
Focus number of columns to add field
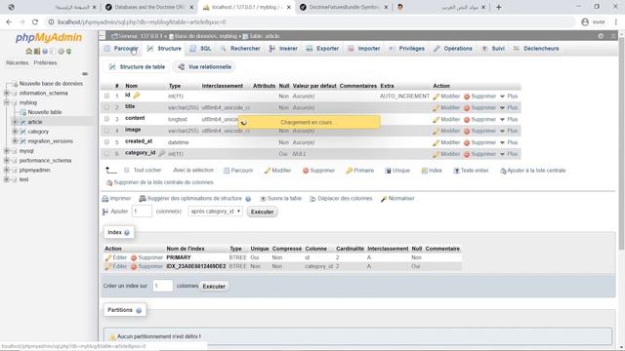click(142, 212)
